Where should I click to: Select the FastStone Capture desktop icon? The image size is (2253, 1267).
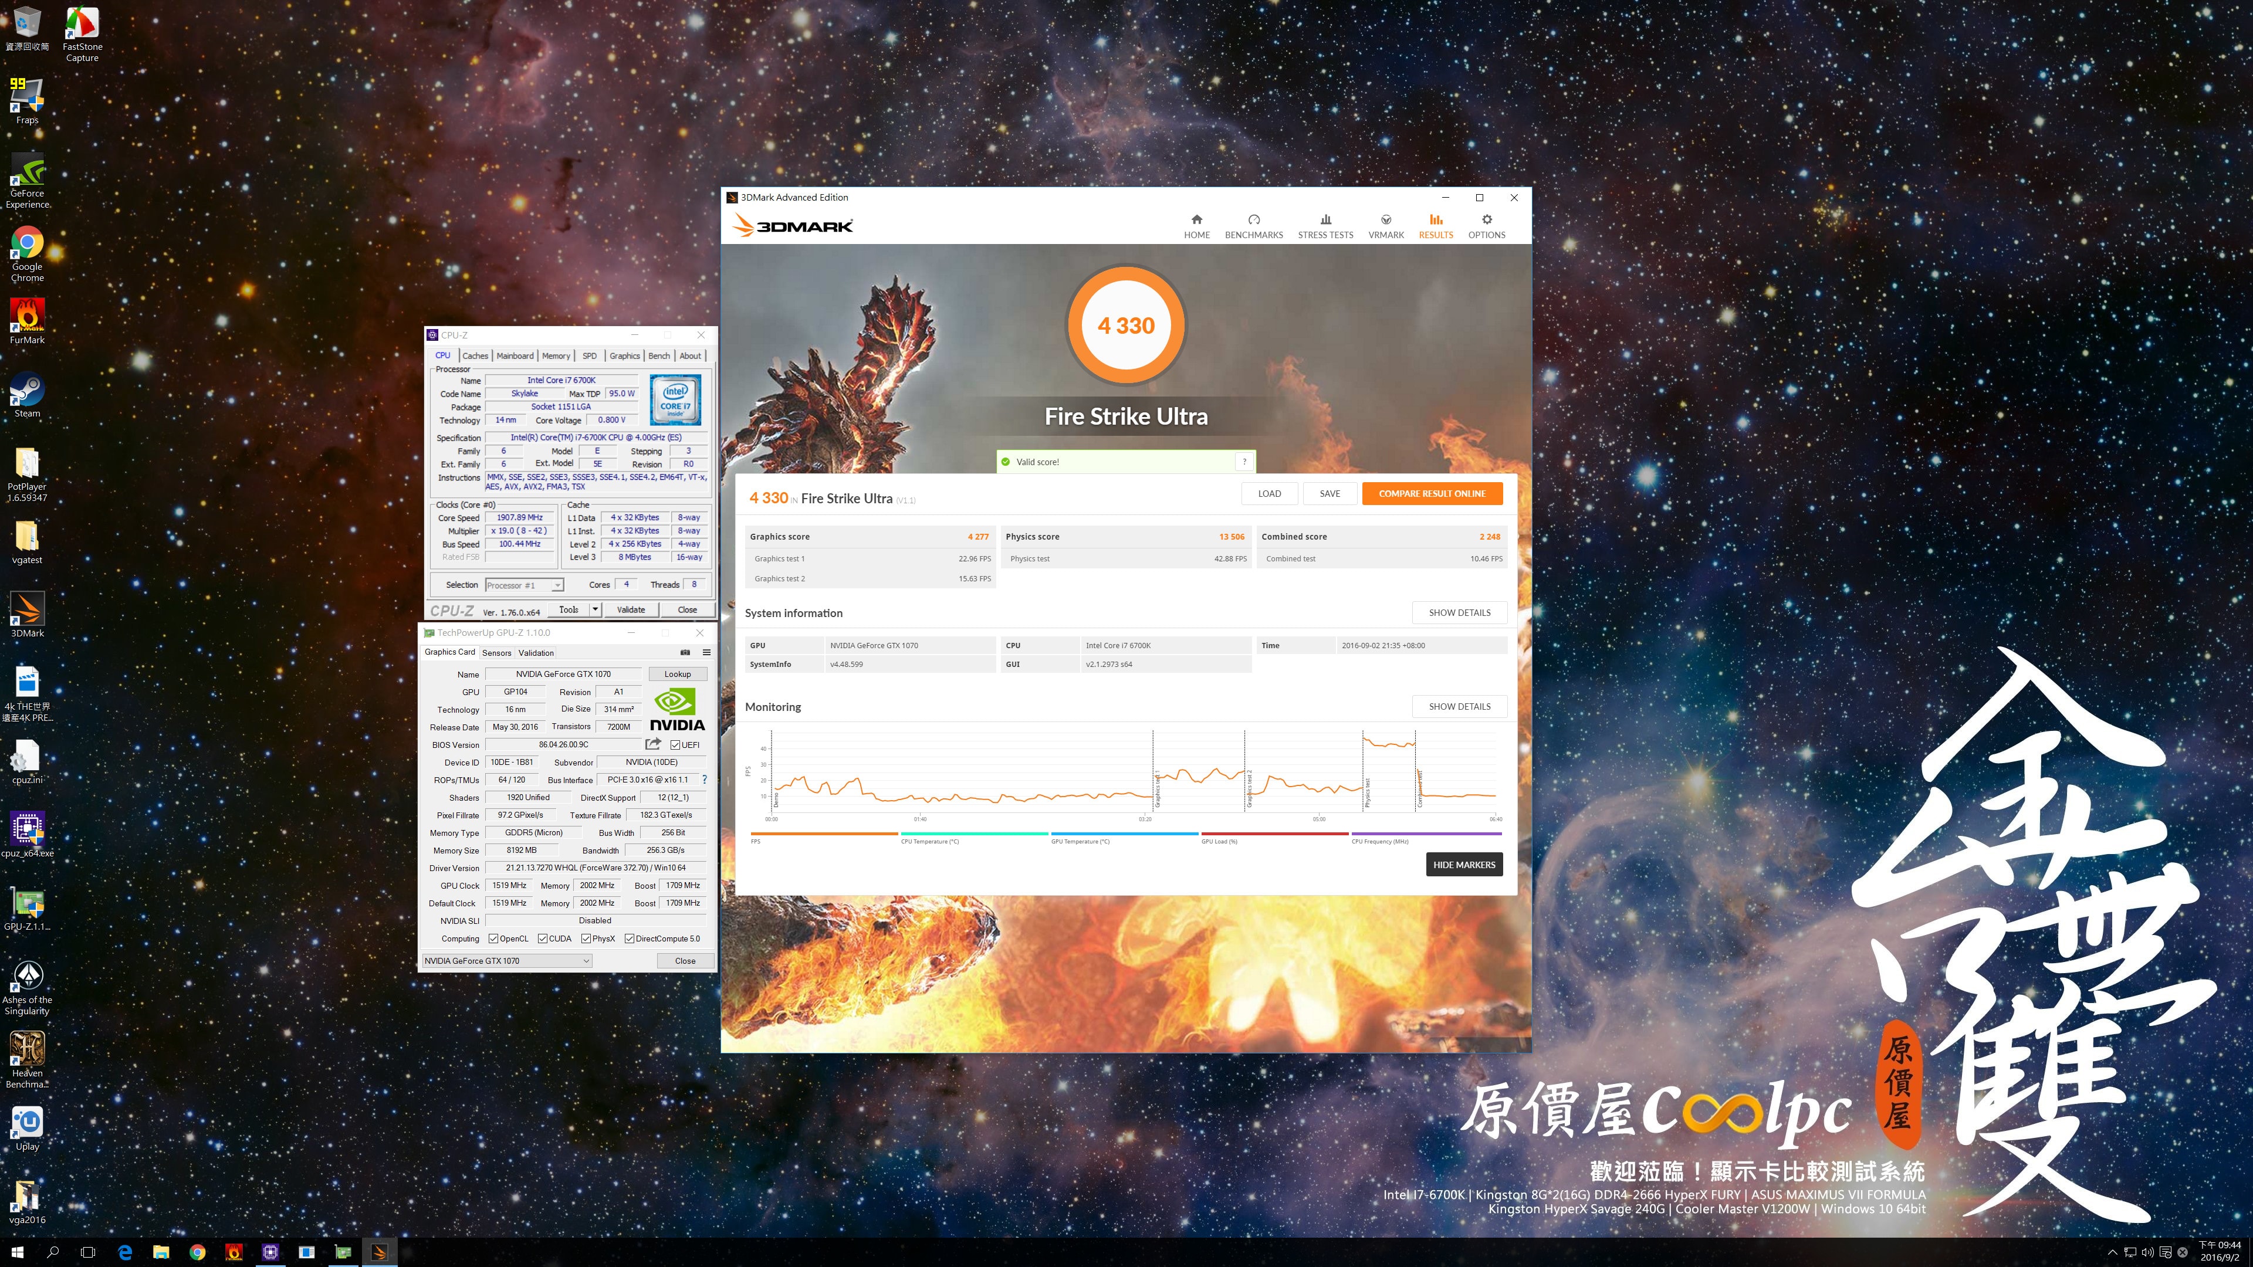(82, 33)
